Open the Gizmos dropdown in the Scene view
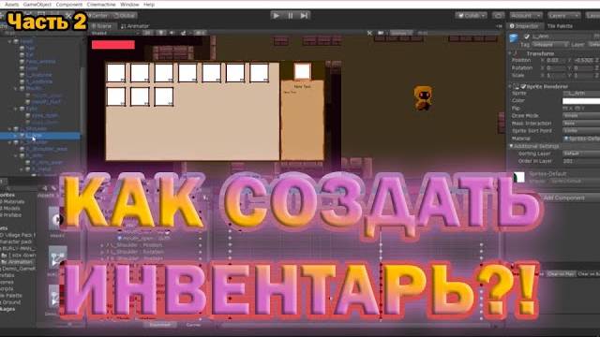Screen dimensions: 600x337 pos(401,34)
